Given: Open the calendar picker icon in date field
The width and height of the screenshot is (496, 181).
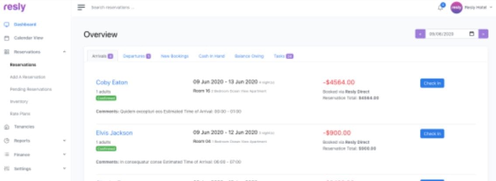Looking at the screenshot, I should (x=471, y=34).
